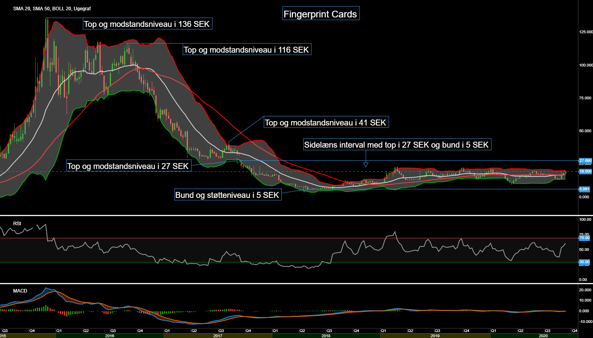Click the 'Sidelæns interval med top i 27 SEK' label
Screen dimensions: 593x338
[397, 144]
